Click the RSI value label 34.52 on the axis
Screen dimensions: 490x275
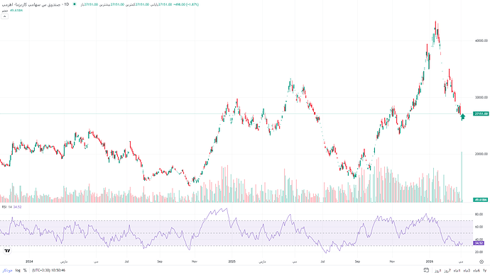click(x=479, y=243)
